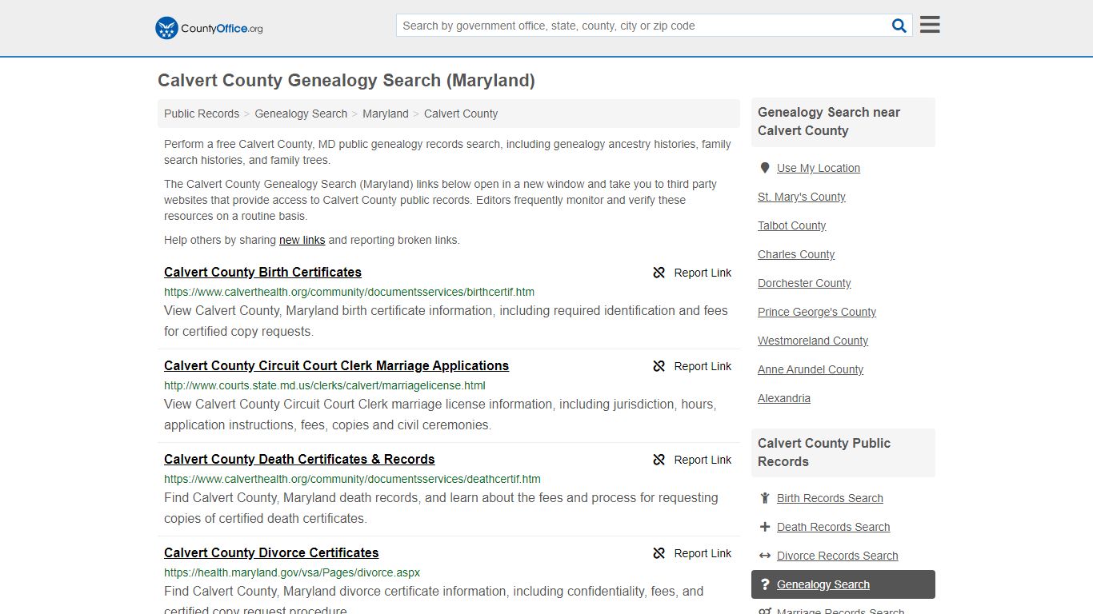Click the plus icon for Death Records Search

point(765,527)
